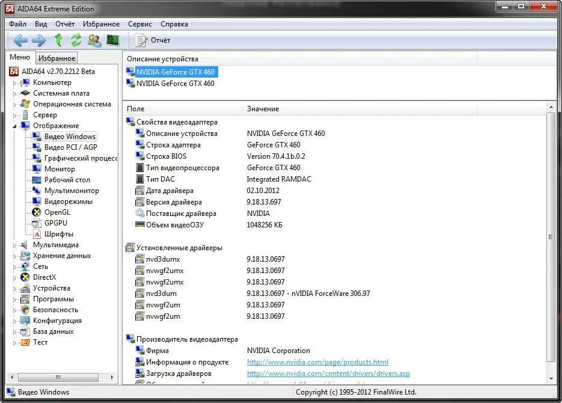Viewport: 562px width, 403px height.
Task: Click the refresh toolbar icon
Action: click(76, 40)
